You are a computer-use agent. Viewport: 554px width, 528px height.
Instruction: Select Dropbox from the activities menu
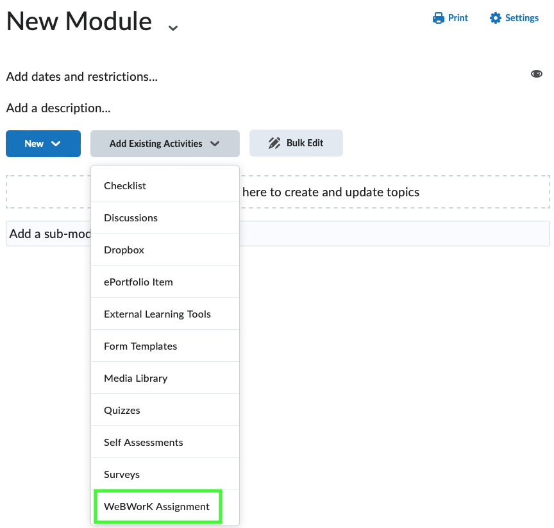165,250
